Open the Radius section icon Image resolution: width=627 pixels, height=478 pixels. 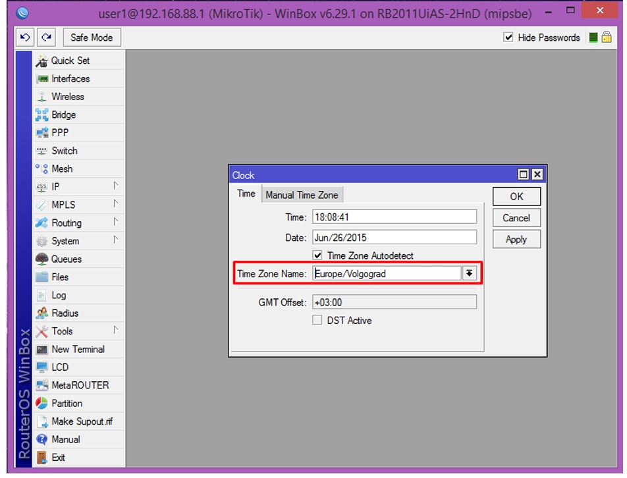tap(42, 313)
